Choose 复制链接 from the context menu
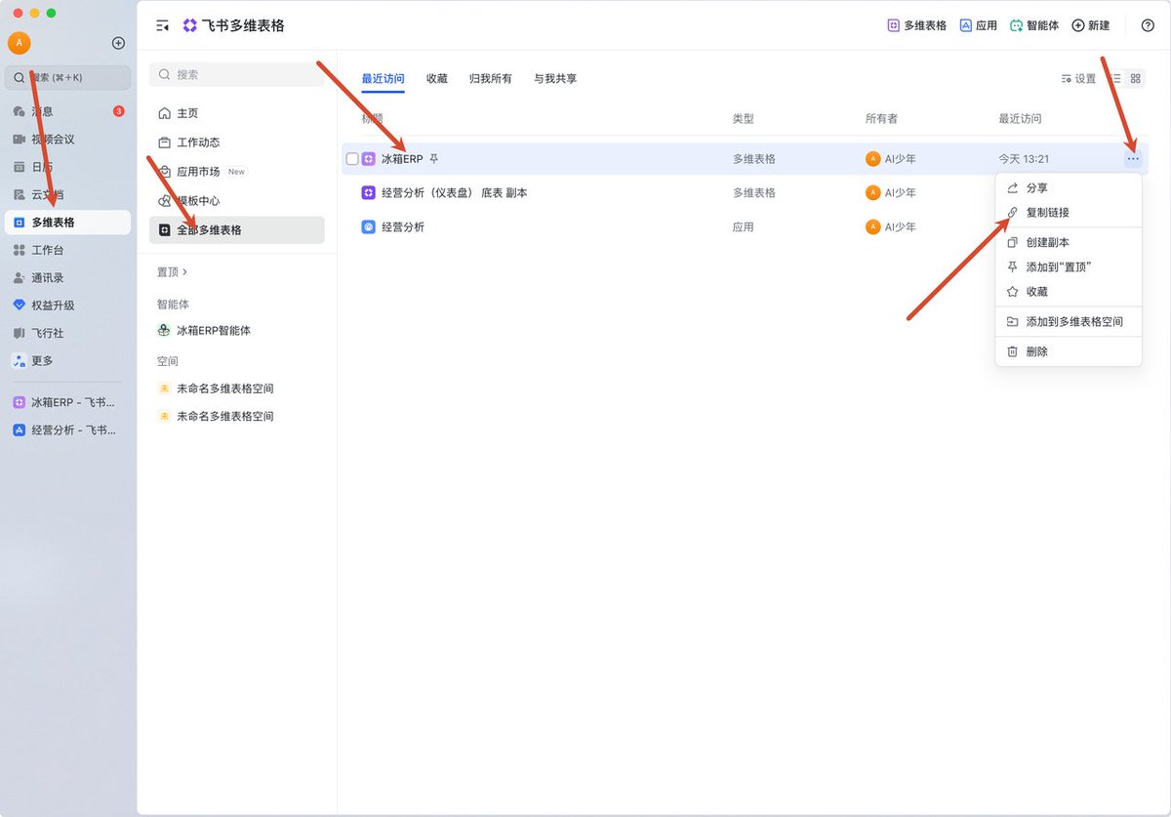 1069,212
